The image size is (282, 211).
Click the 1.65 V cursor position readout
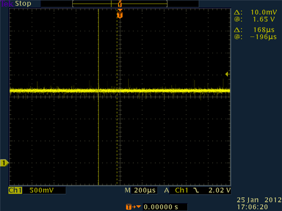pos(264,19)
